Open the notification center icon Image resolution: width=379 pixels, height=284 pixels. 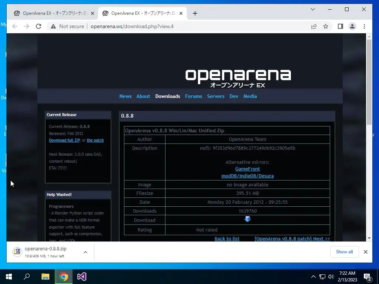[x=368, y=277]
